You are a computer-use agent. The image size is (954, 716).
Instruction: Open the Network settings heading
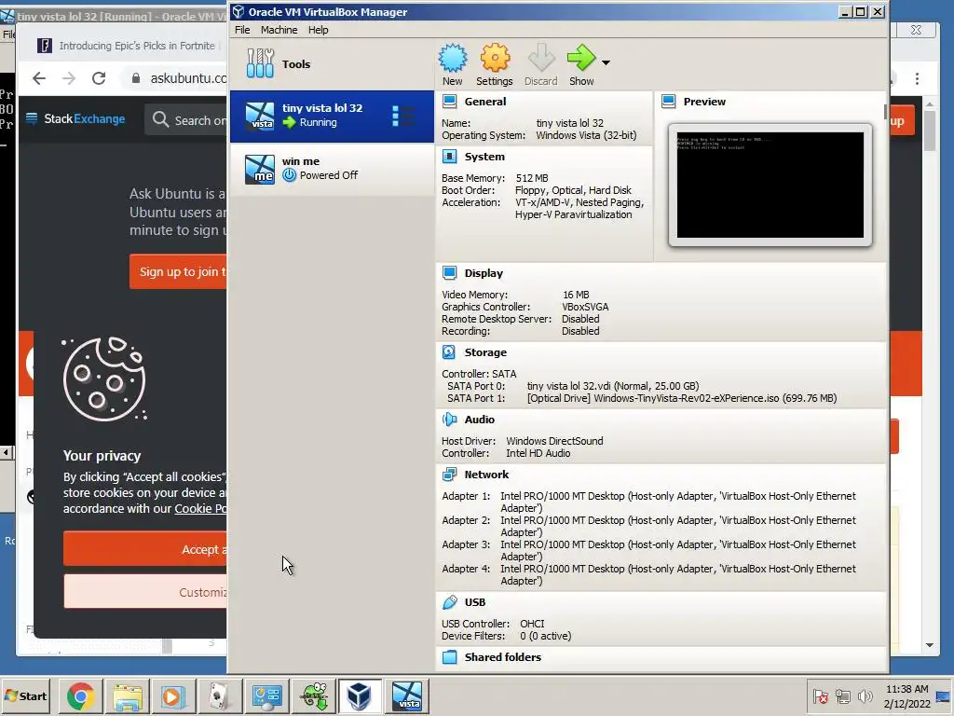pyautogui.click(x=486, y=475)
